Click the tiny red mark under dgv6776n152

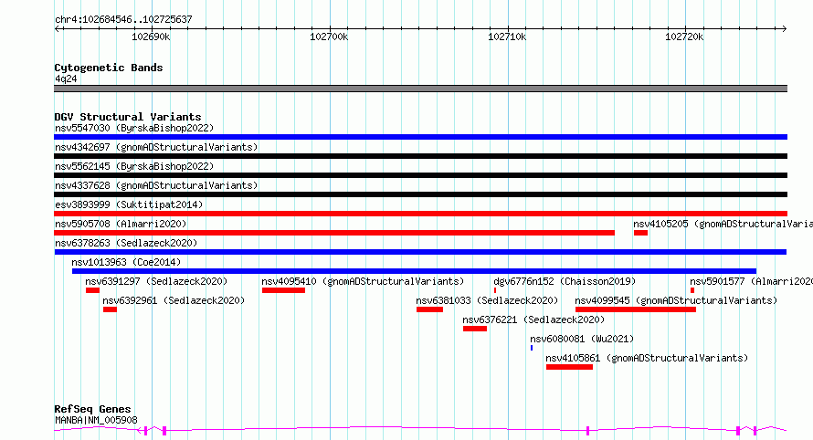pyautogui.click(x=494, y=290)
